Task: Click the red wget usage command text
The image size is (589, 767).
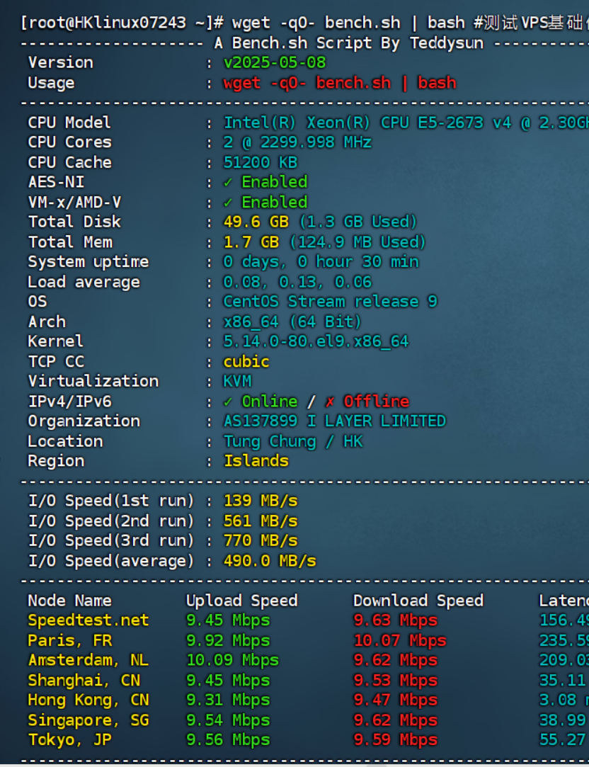Action: tap(339, 83)
